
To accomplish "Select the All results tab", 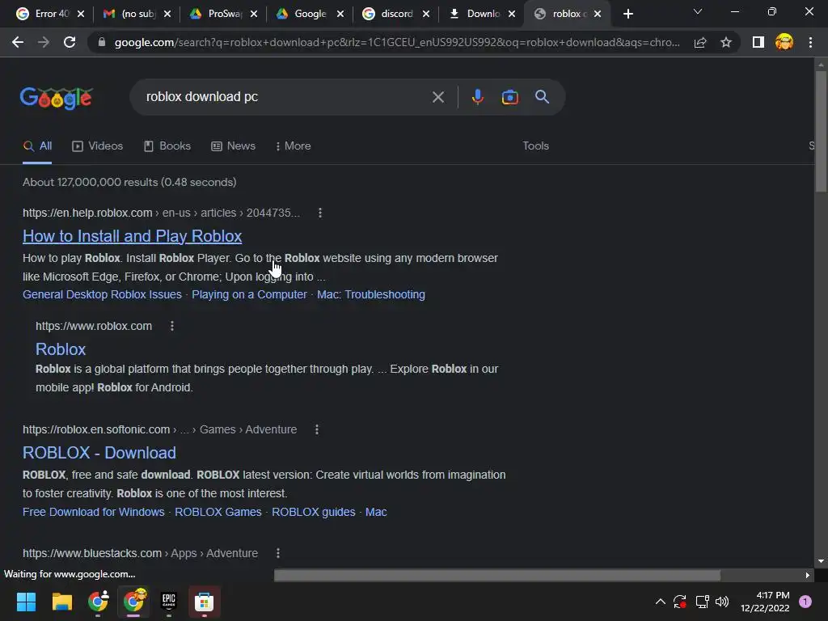I will pyautogui.click(x=37, y=146).
